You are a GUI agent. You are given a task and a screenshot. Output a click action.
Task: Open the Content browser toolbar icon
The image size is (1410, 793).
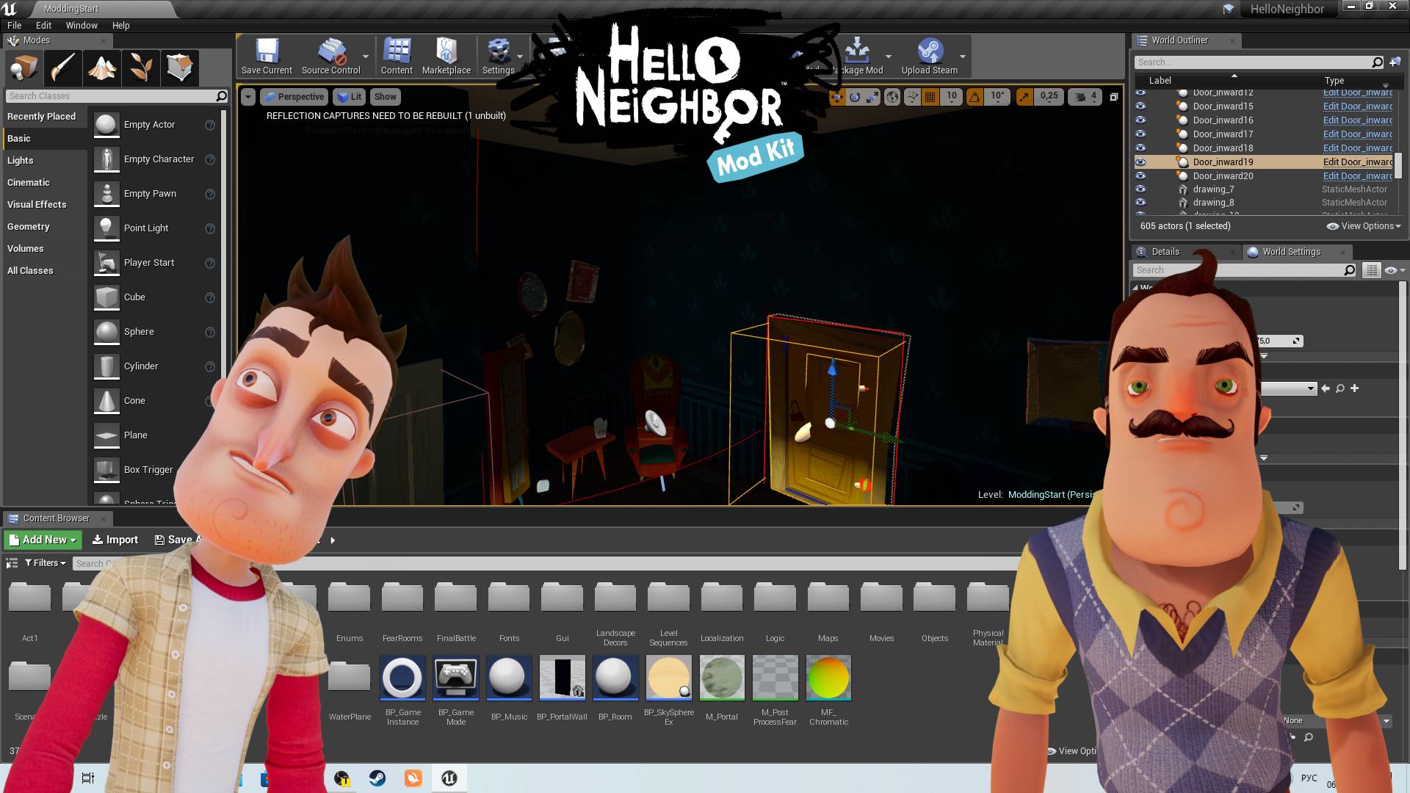click(x=397, y=57)
